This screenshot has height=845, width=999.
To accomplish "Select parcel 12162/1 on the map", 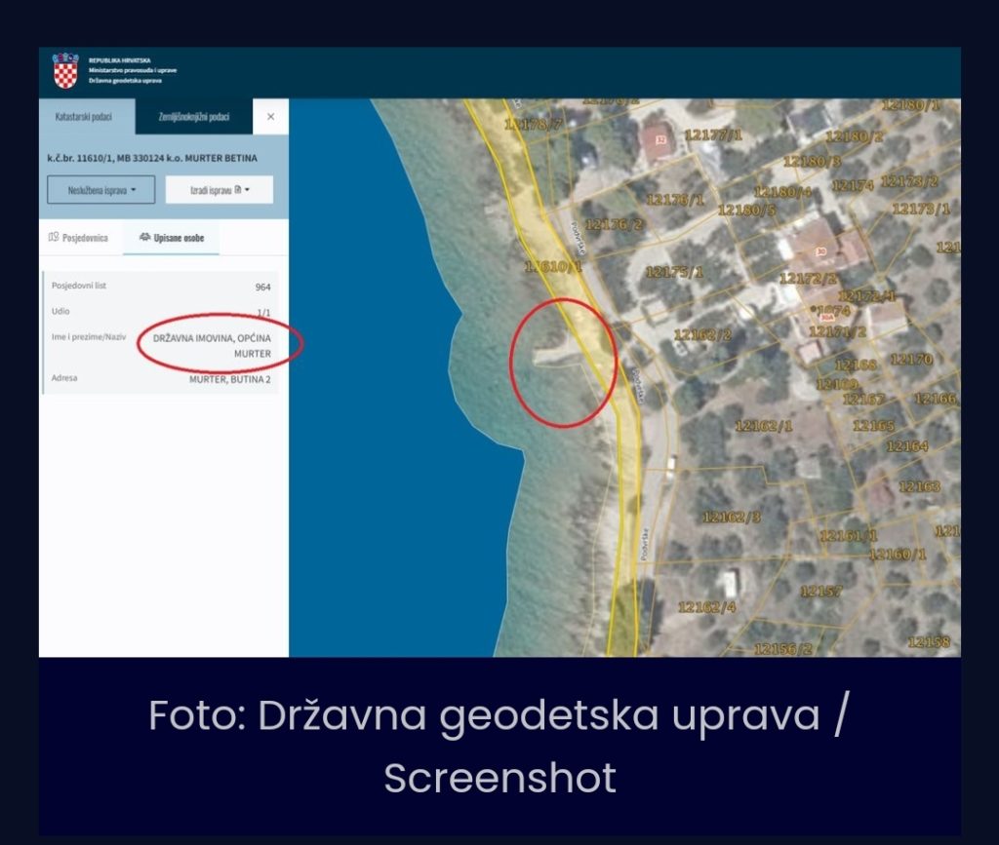I will 764,426.
